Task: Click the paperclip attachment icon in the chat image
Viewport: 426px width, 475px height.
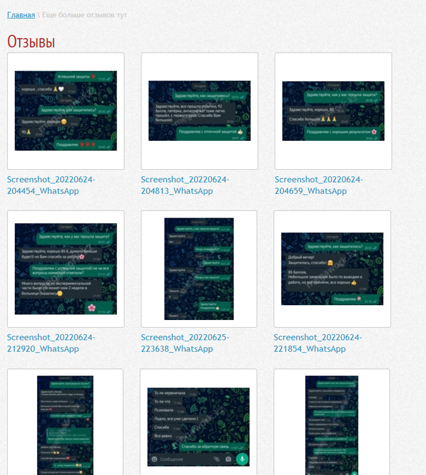Action: click(217, 459)
